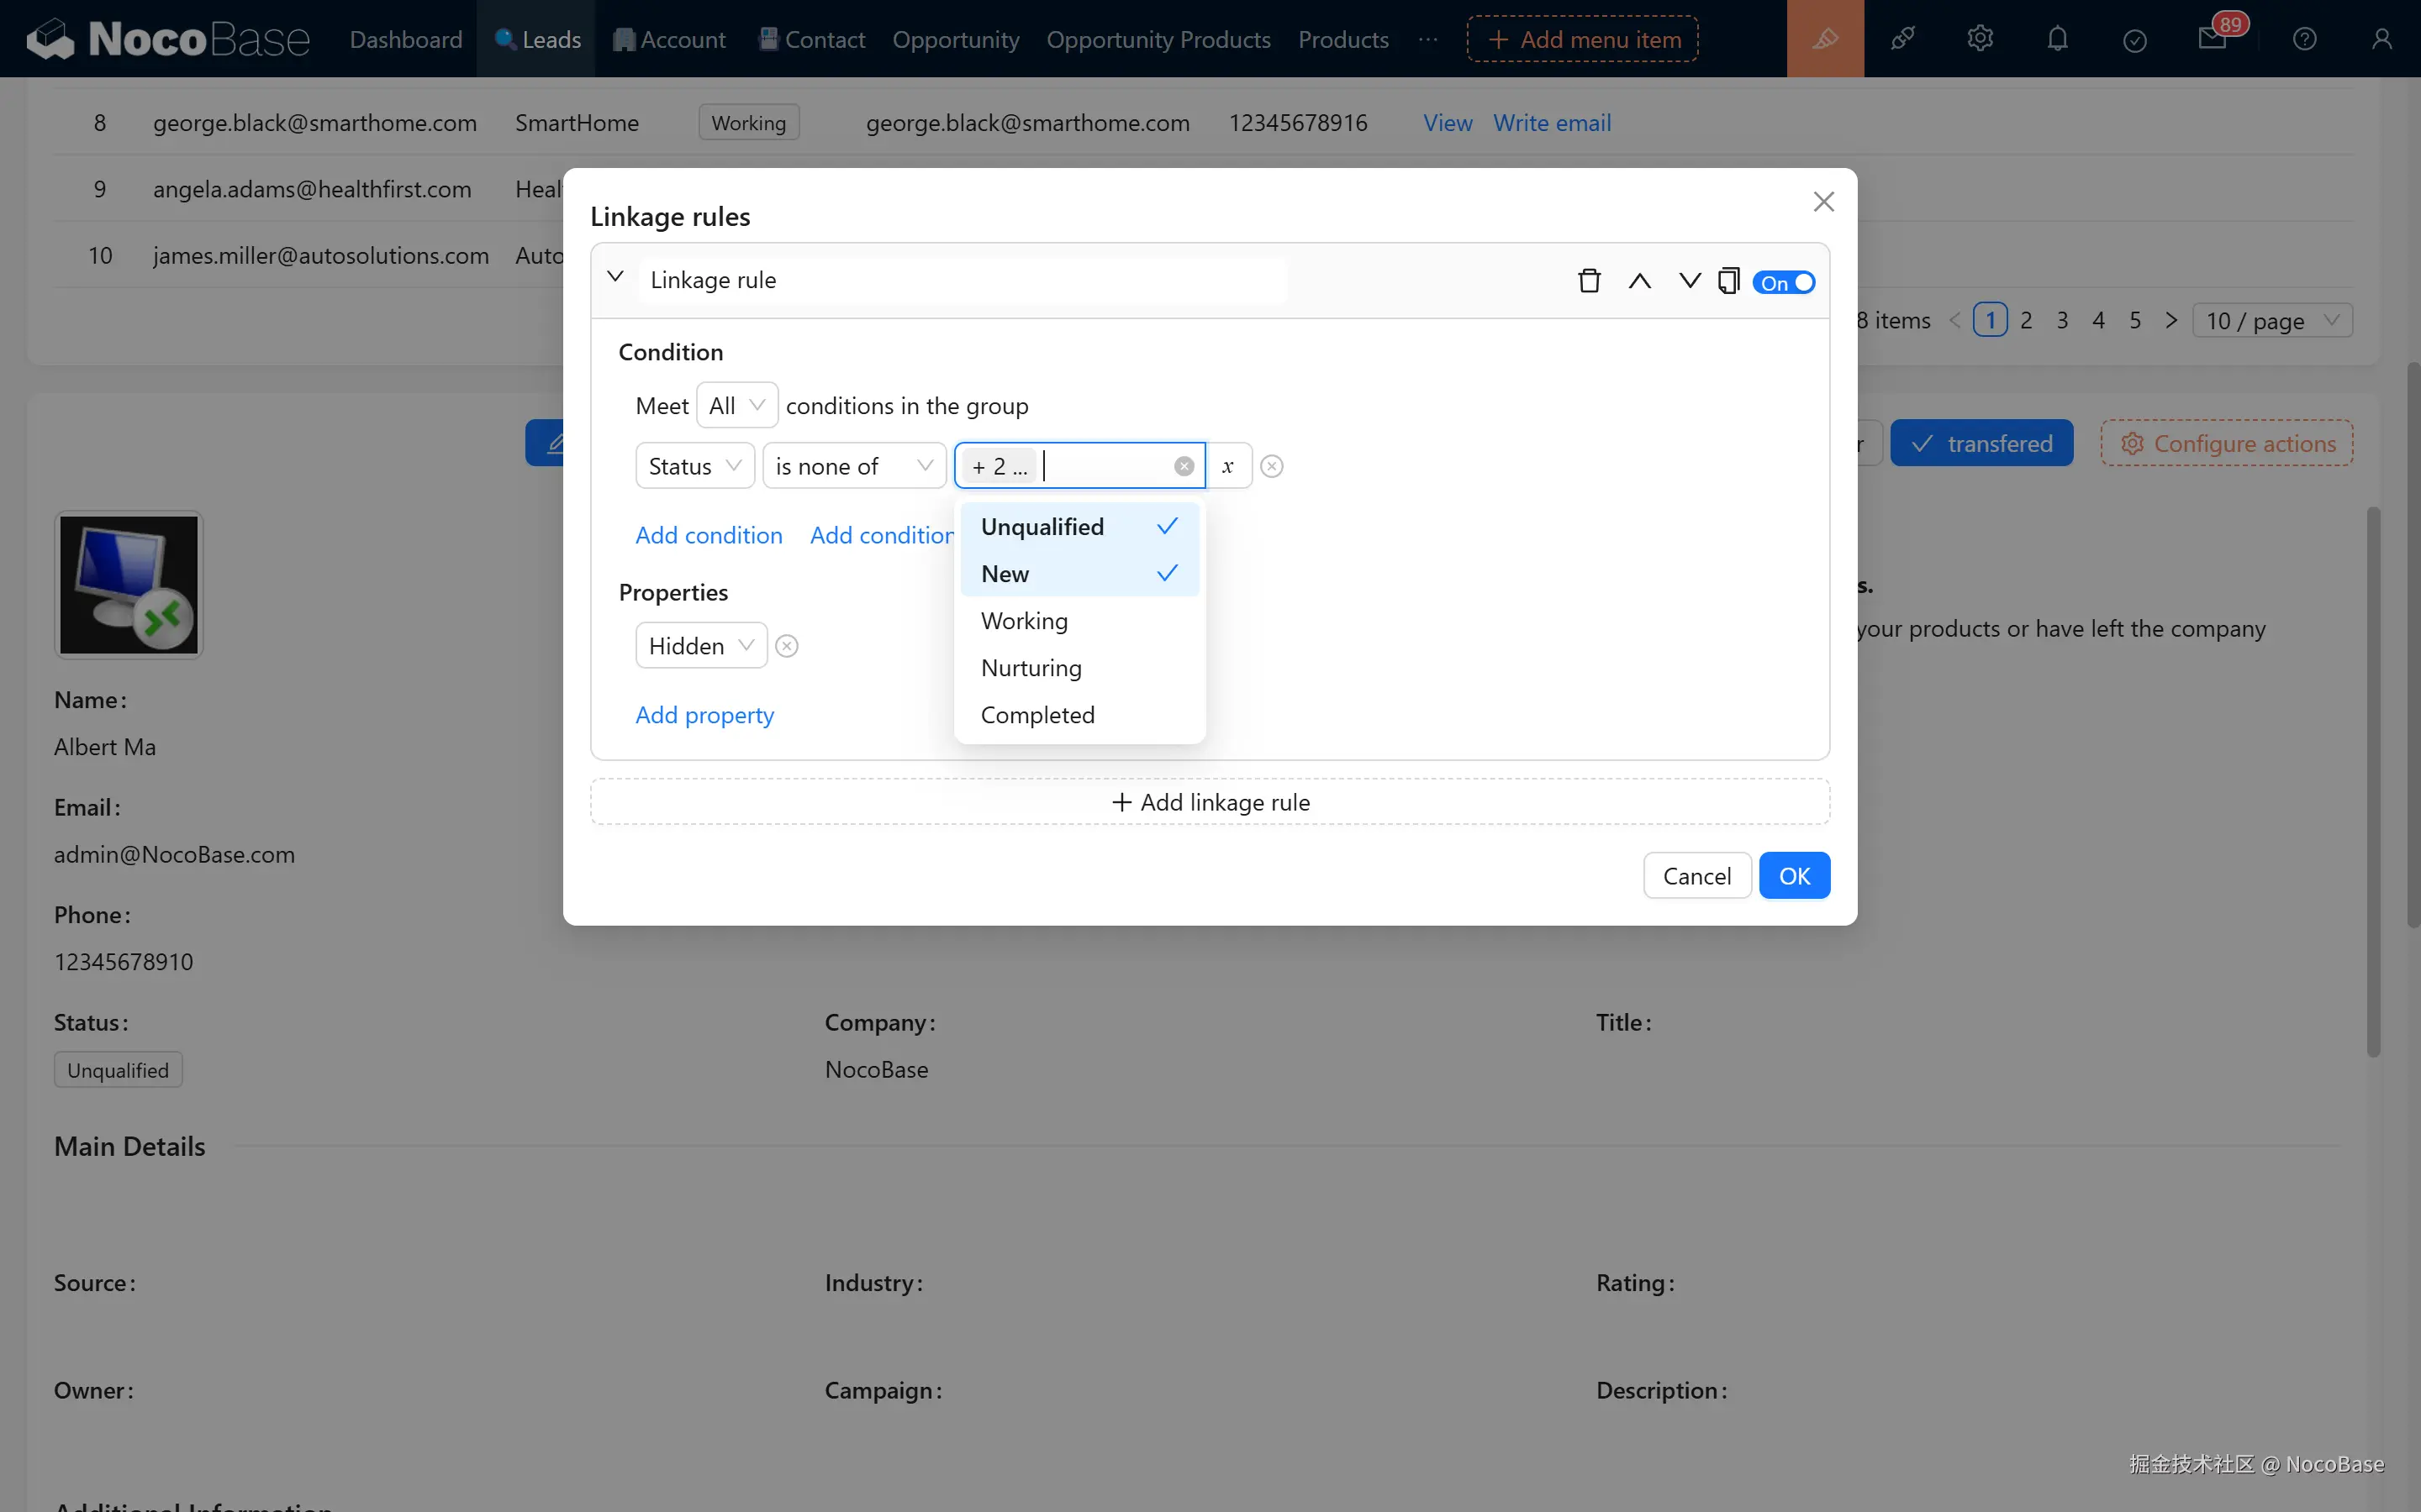Screen dimensions: 2421x1512
Task: Open the Dashboard menu item
Action: (405, 39)
